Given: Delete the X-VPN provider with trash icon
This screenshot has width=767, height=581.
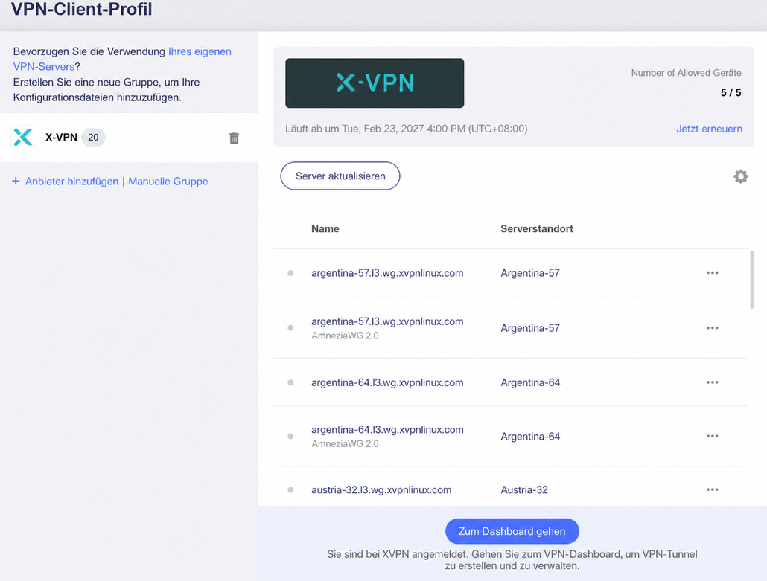Looking at the screenshot, I should (235, 138).
